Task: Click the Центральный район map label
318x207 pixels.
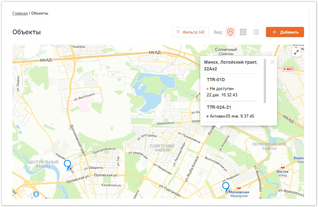Action: click(43, 164)
